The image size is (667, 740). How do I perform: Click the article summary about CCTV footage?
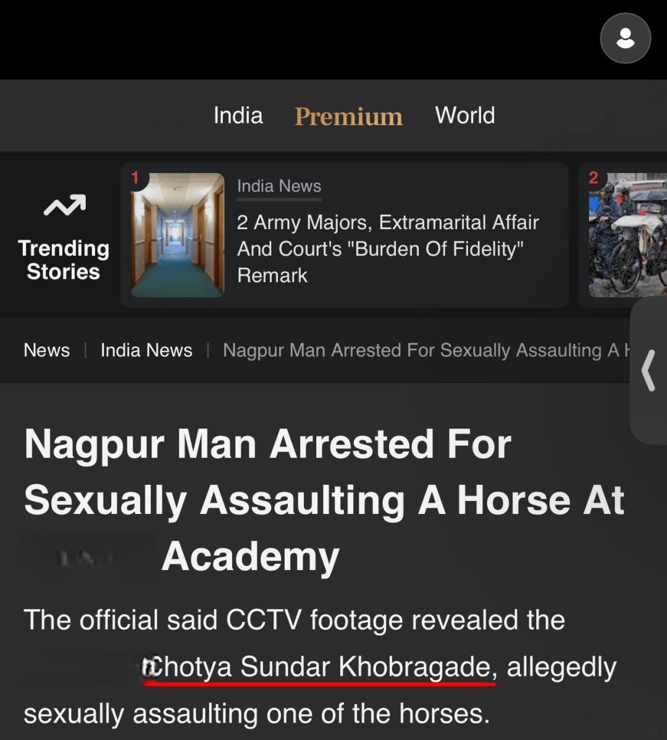tap(321, 666)
